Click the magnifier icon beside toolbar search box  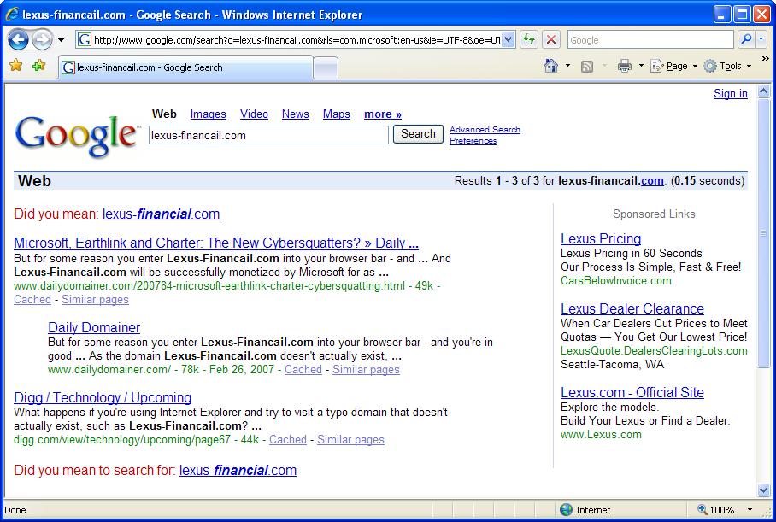pyautogui.click(x=746, y=39)
